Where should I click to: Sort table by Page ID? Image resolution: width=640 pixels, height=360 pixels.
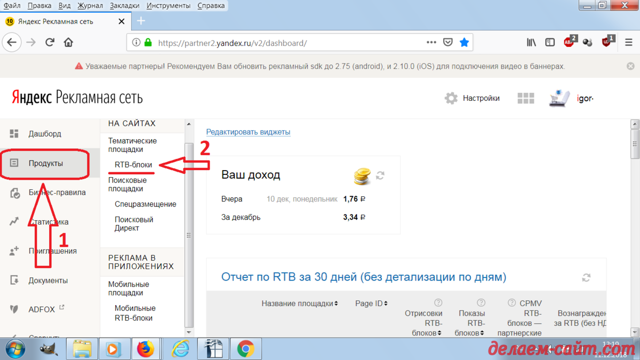click(x=371, y=303)
